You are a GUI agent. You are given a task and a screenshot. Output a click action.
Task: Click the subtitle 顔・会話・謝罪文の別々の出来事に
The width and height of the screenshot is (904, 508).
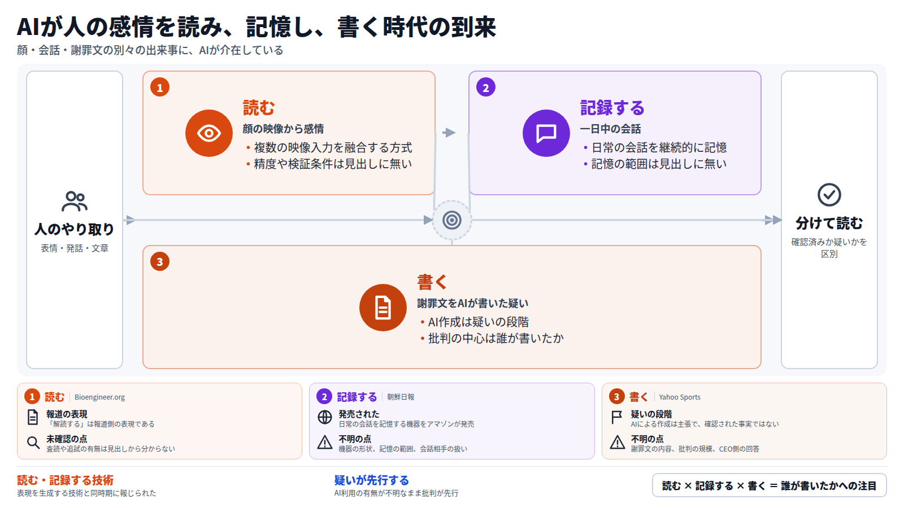click(150, 50)
